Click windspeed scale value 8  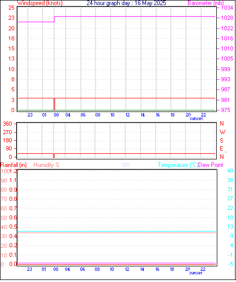(x=13, y=79)
